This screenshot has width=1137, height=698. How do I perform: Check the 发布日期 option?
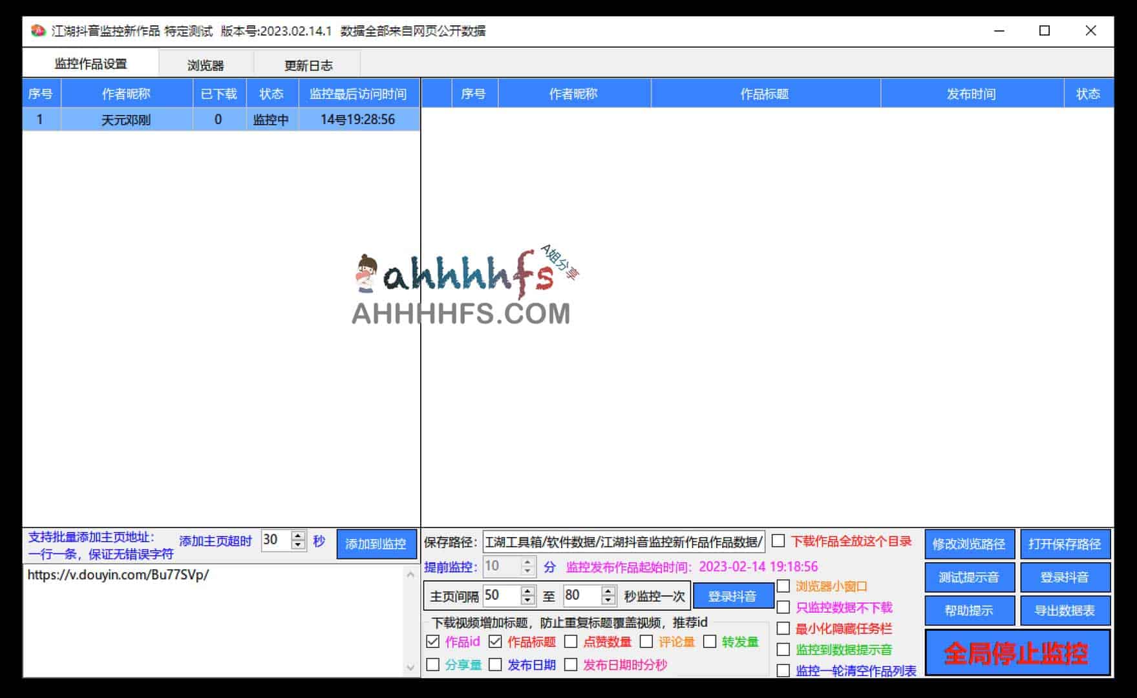pos(496,664)
